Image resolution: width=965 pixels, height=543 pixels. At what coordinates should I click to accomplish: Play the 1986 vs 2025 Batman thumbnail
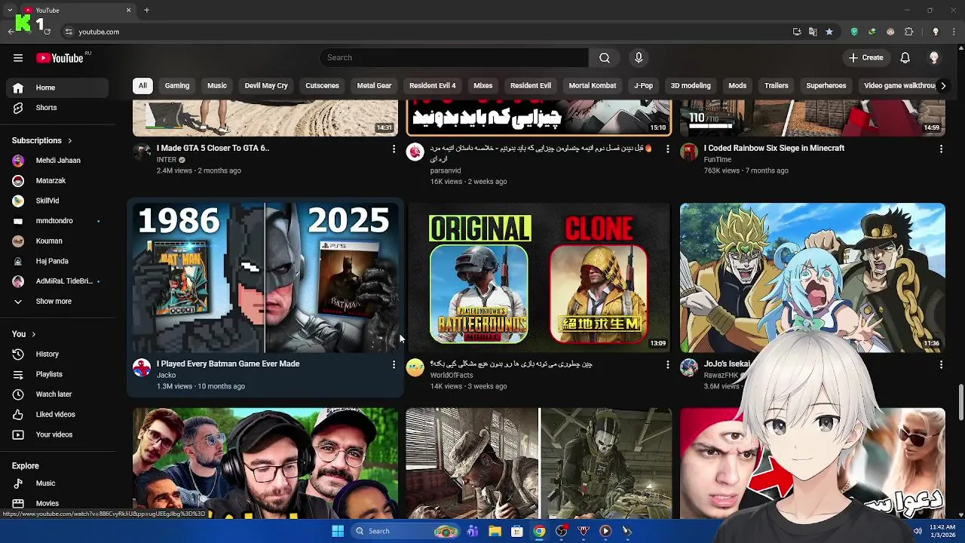click(265, 278)
